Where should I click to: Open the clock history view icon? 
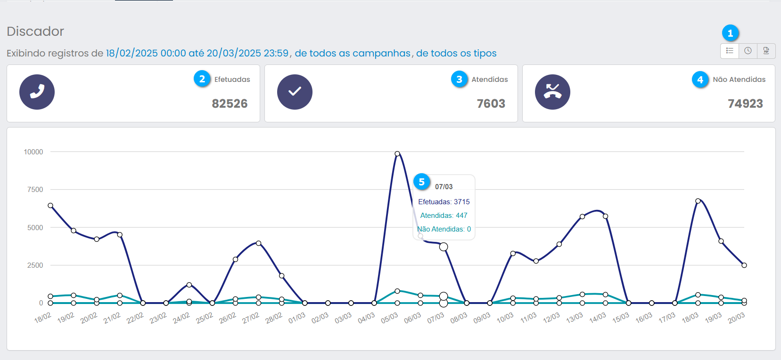[748, 51]
